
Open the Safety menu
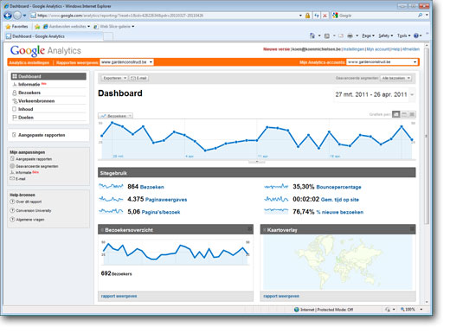386,35
